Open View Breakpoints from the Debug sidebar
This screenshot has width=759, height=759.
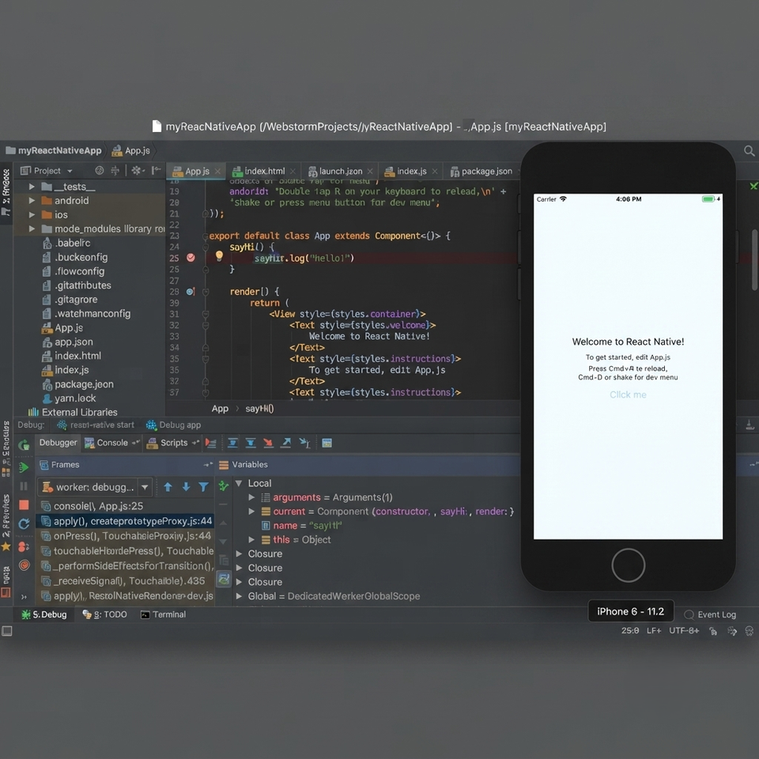coord(23,546)
